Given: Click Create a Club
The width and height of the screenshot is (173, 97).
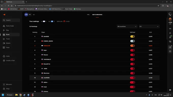Looking at the screenshot, I should pos(10,61).
